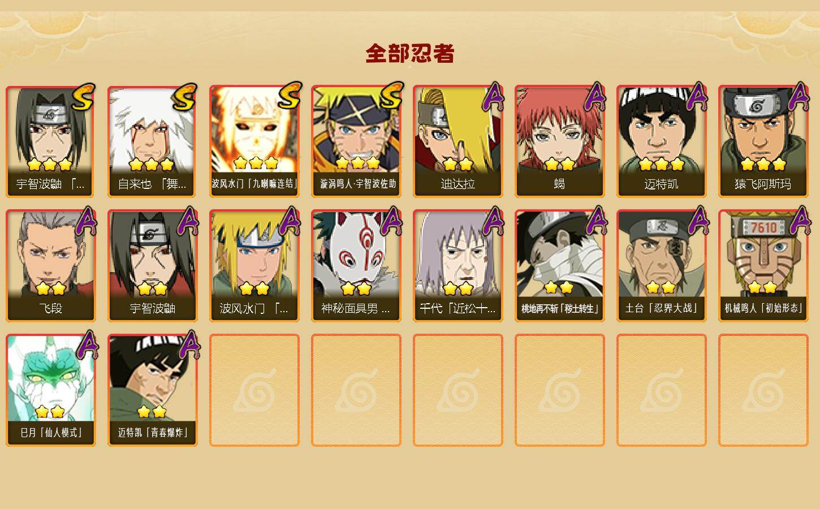This screenshot has width=820, height=509.
Task: Choose the 飞段 ninja card
Action: pos(51,266)
